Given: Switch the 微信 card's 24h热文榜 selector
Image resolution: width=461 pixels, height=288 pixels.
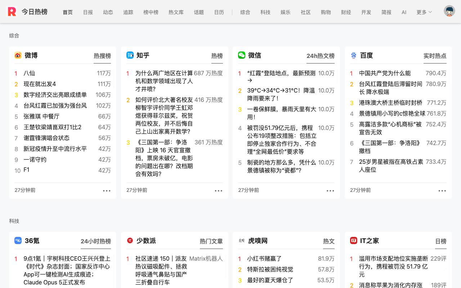Looking at the screenshot, I should coord(321,56).
